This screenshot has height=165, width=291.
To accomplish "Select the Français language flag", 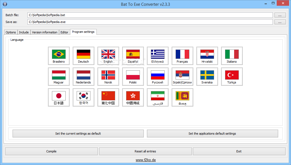I will tap(182, 56).
